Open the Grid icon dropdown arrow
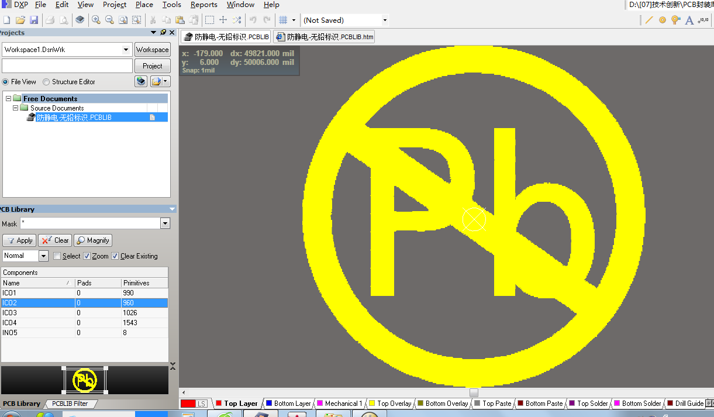714x417 pixels. pos(294,20)
